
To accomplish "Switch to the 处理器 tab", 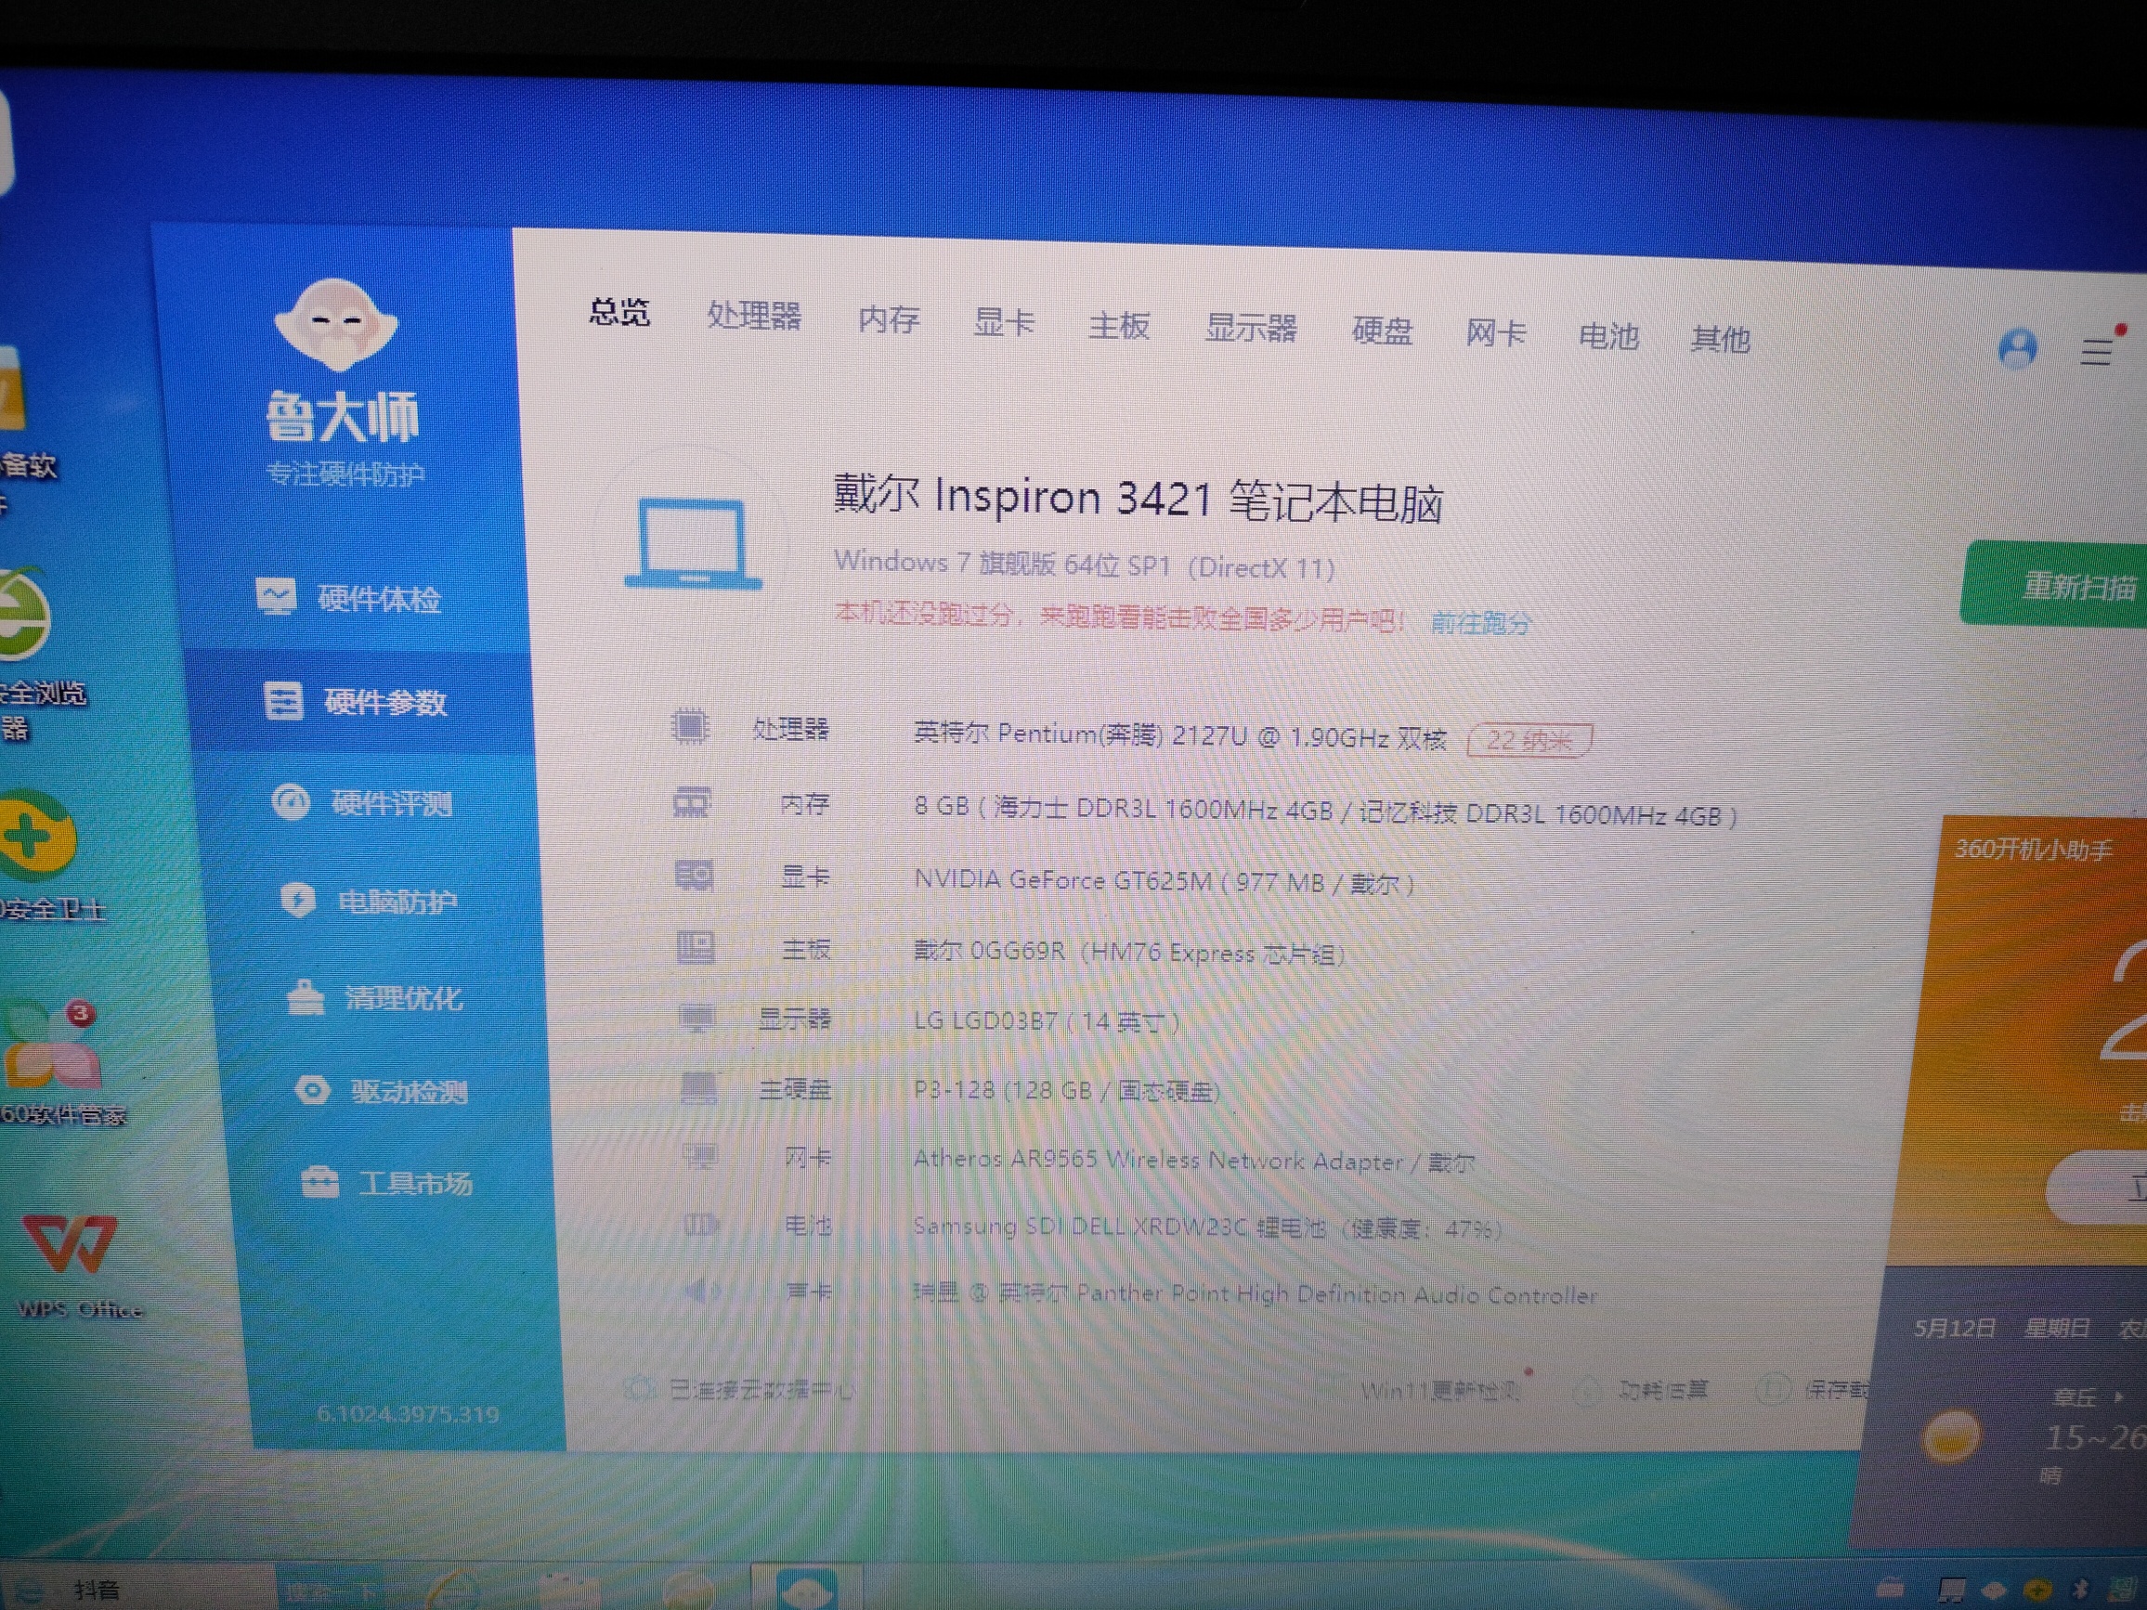I will coord(754,317).
